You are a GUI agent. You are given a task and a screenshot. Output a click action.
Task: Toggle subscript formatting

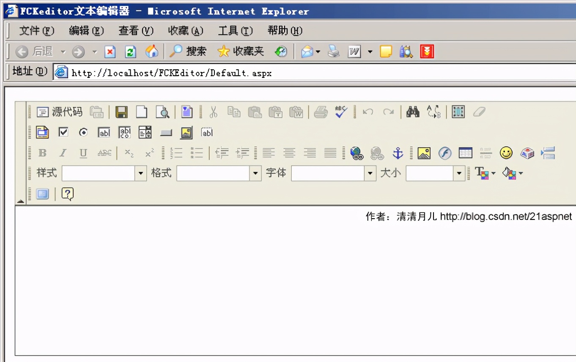(x=129, y=153)
